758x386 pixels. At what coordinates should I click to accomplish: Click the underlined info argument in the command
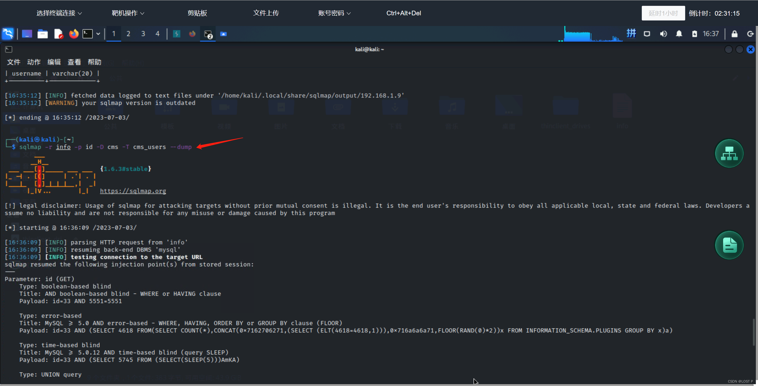[x=63, y=147]
